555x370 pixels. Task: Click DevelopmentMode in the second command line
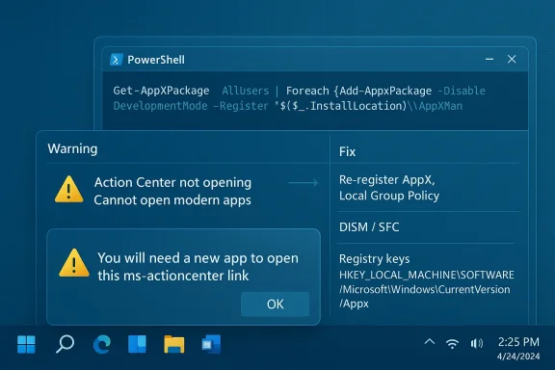(x=160, y=106)
